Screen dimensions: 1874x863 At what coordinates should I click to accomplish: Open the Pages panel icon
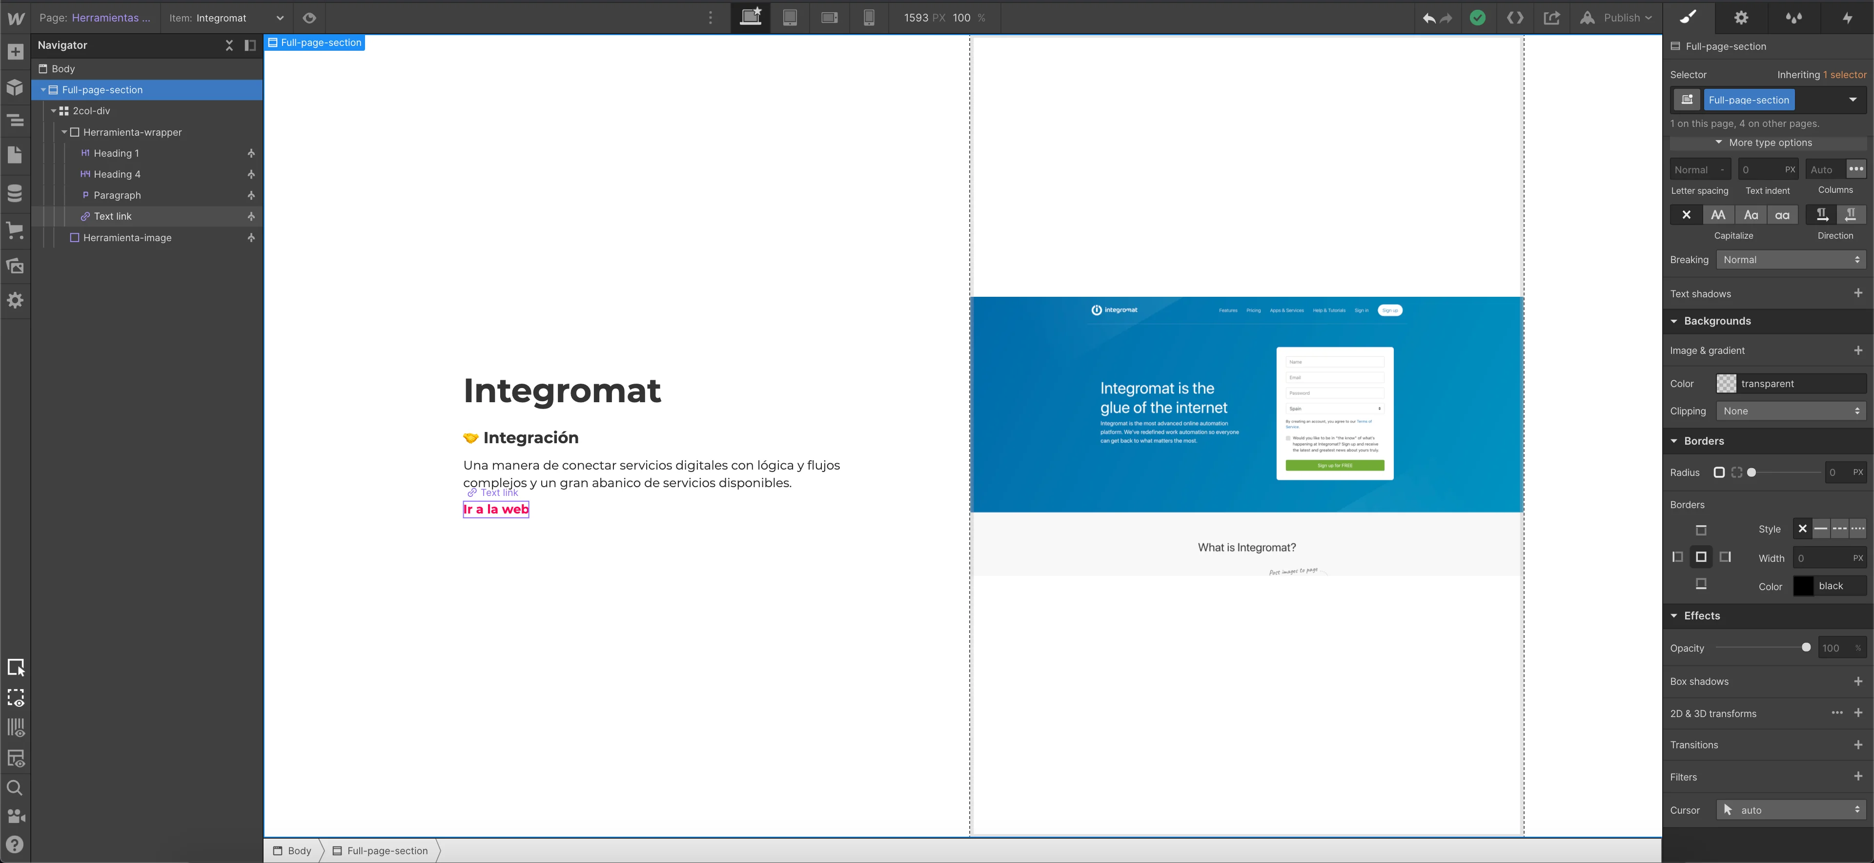click(x=15, y=155)
